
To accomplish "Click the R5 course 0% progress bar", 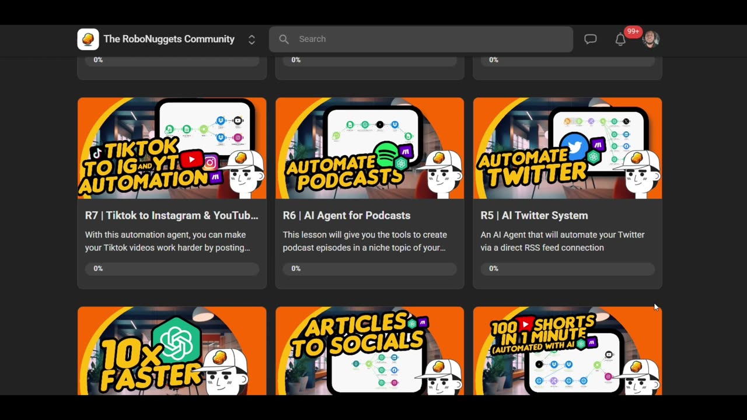I will tap(568, 268).
